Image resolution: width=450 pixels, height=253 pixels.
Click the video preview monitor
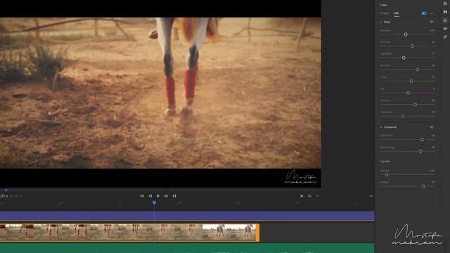(160, 93)
